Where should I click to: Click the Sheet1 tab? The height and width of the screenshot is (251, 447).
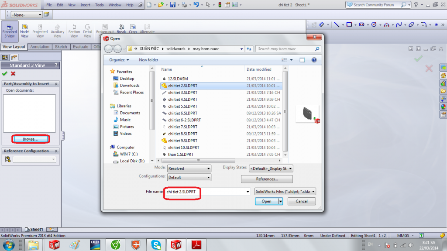(x=34, y=229)
